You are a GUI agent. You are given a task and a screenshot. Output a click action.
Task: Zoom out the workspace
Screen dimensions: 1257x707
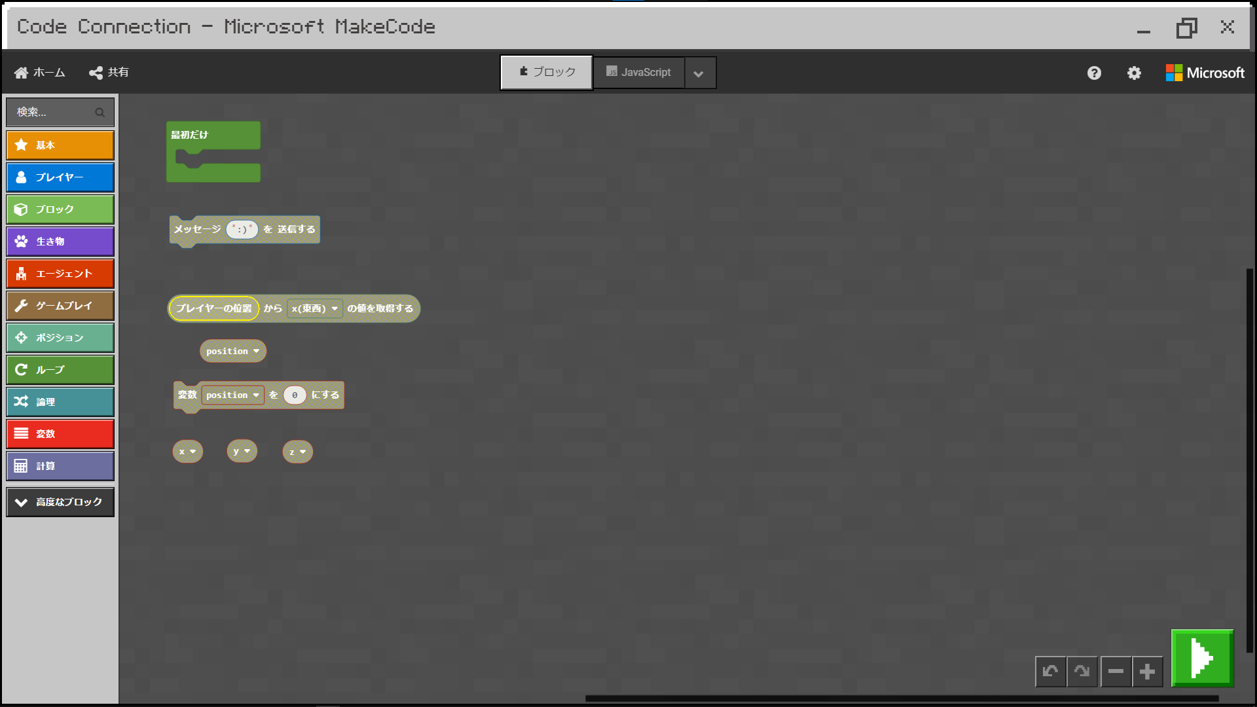1116,672
